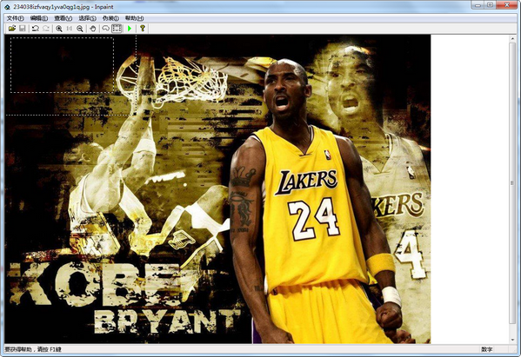521x357 pixels.
Task: Select the lasso selection tool
Action: point(105,29)
